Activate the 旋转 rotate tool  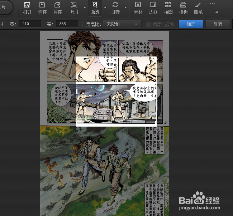[115, 8]
